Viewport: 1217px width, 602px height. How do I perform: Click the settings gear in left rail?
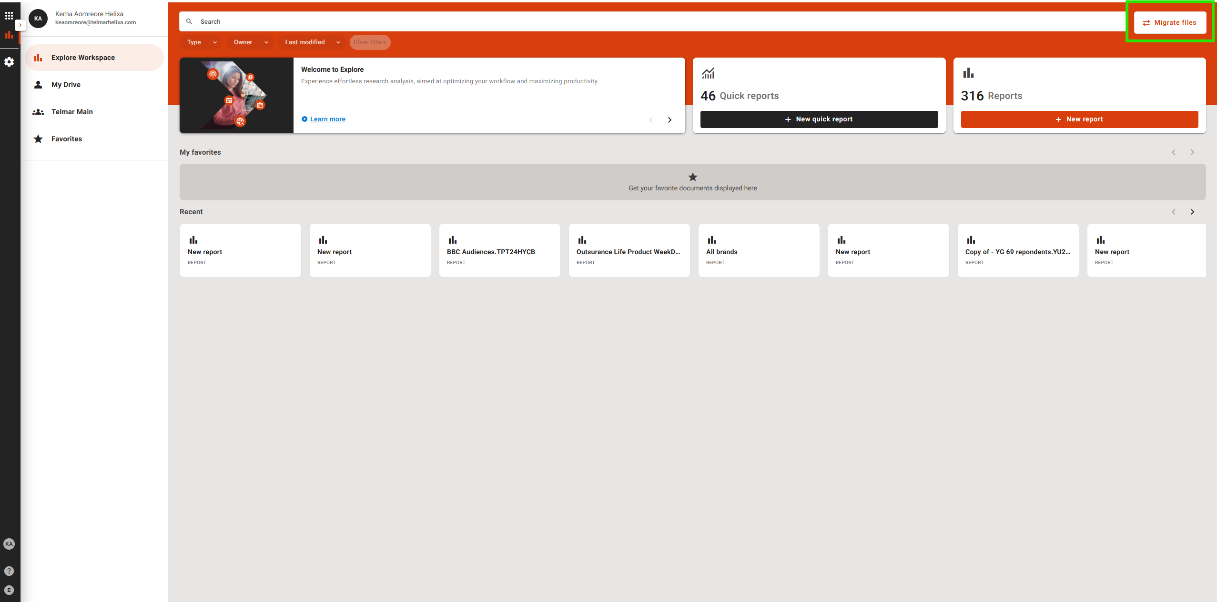click(9, 62)
